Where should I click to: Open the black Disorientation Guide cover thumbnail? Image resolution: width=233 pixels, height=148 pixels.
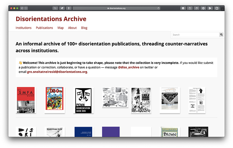198,132
